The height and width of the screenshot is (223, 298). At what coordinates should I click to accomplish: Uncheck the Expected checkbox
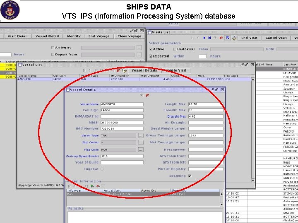[151, 56]
